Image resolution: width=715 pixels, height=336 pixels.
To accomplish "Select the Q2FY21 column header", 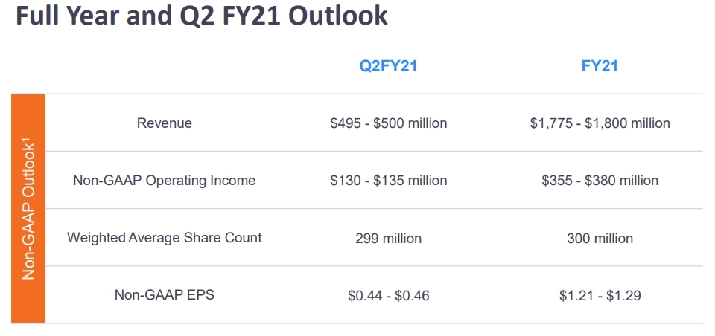I will point(388,66).
